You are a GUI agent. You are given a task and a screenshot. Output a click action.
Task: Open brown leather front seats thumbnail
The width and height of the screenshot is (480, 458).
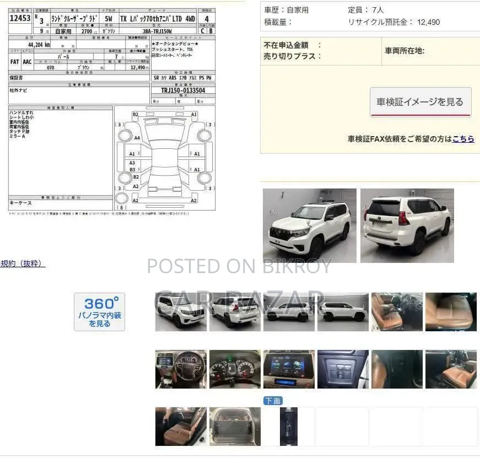click(x=397, y=311)
